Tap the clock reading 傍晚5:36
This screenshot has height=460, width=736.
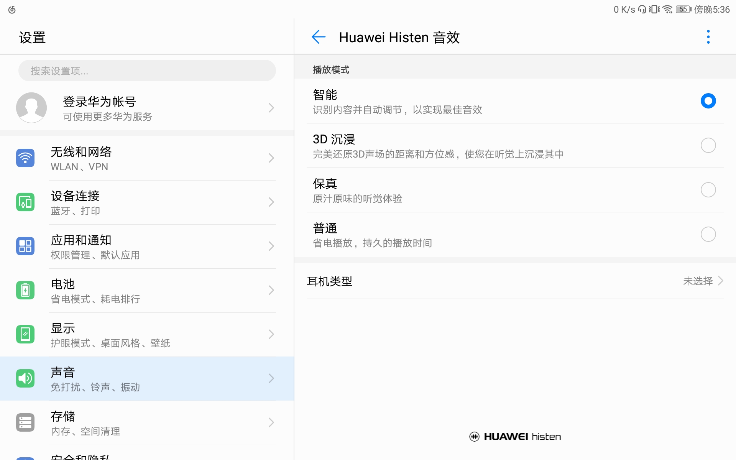[712, 9]
